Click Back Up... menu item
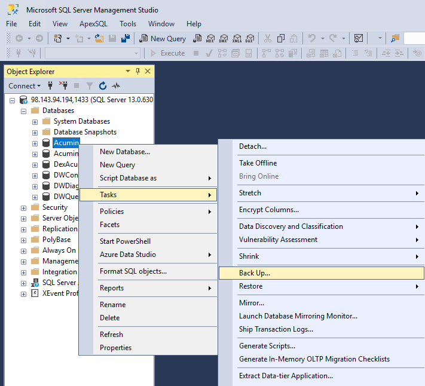The image size is (425, 386). tap(322, 273)
